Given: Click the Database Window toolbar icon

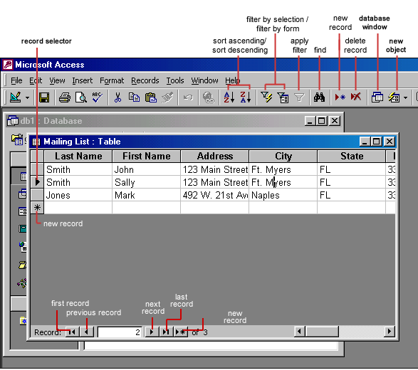Looking at the screenshot, I should click(377, 97).
